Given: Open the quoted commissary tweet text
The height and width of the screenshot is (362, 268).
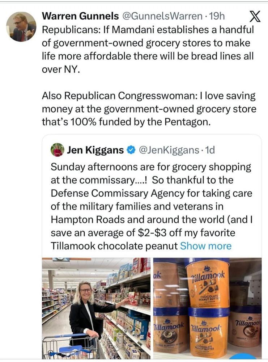Looking at the screenshot, I should pos(152,206).
